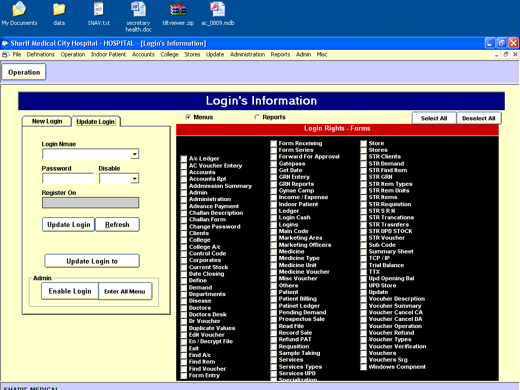Check the Indoor Patient checkbox
Screen dimensions: 520x390
coord(273,204)
